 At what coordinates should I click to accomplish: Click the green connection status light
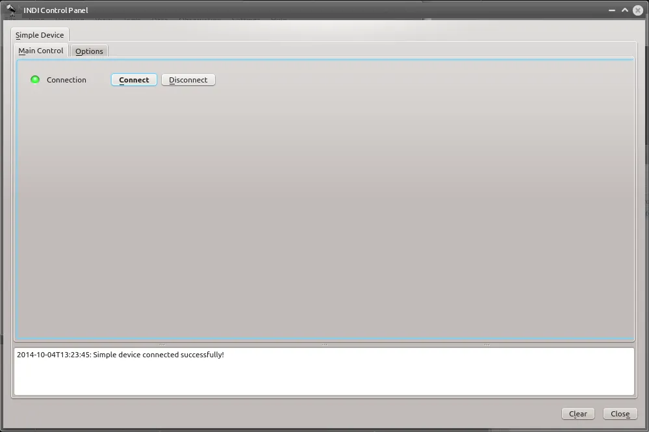35,79
